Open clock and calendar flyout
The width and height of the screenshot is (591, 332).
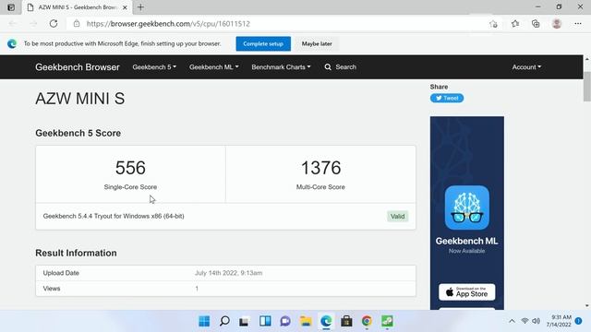(559, 321)
